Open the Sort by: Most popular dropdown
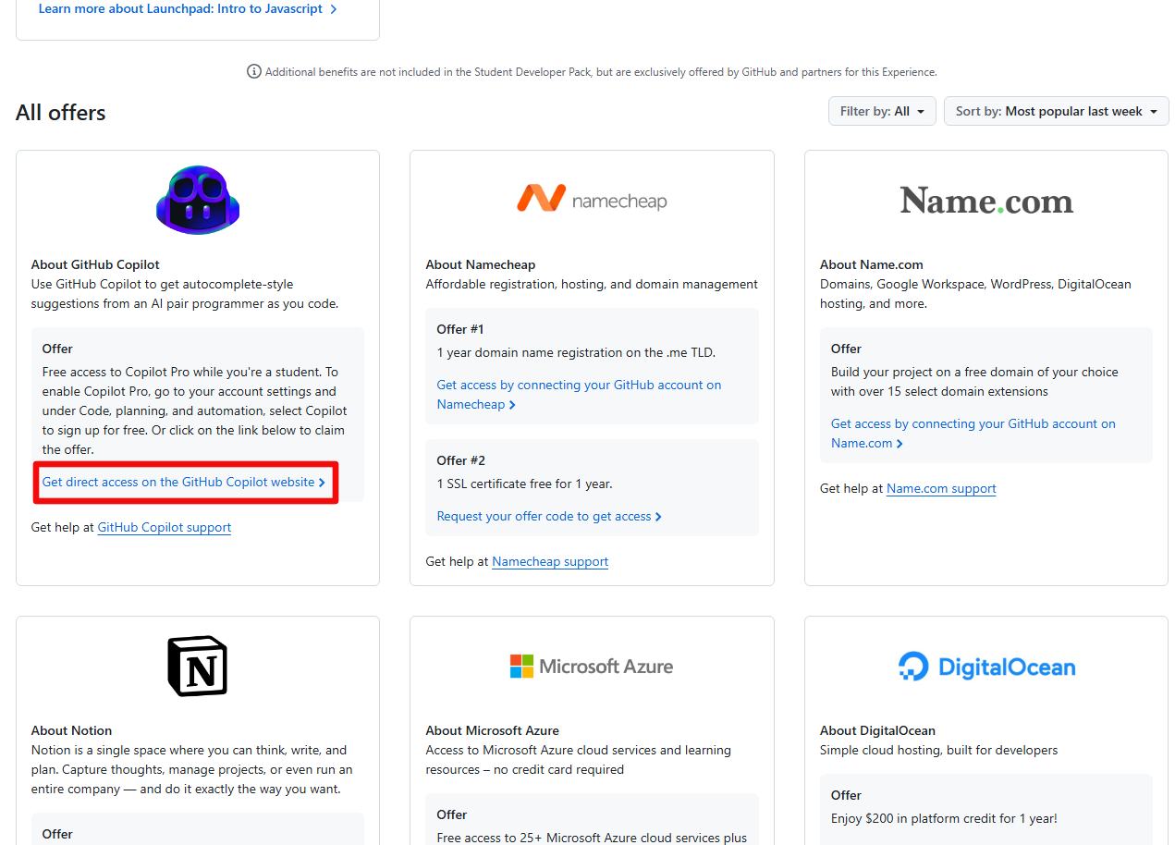 tap(1056, 111)
